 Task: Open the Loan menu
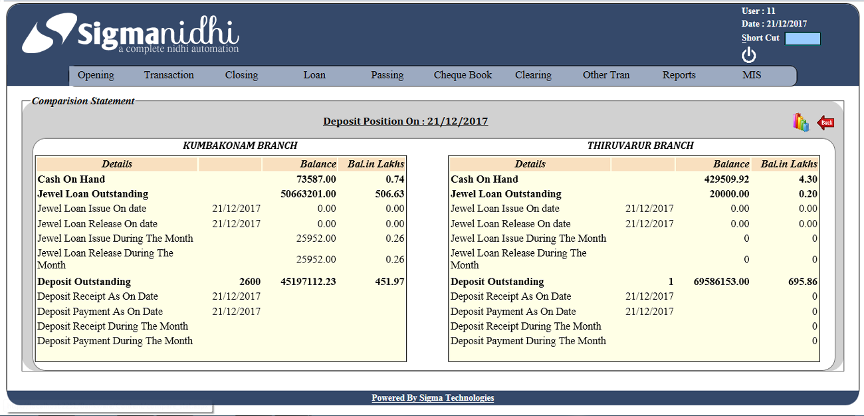click(x=314, y=75)
